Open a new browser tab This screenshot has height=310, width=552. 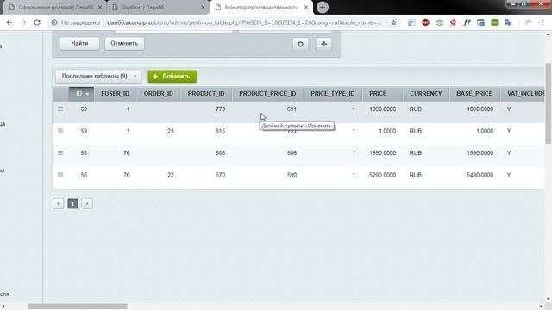pos(322,7)
